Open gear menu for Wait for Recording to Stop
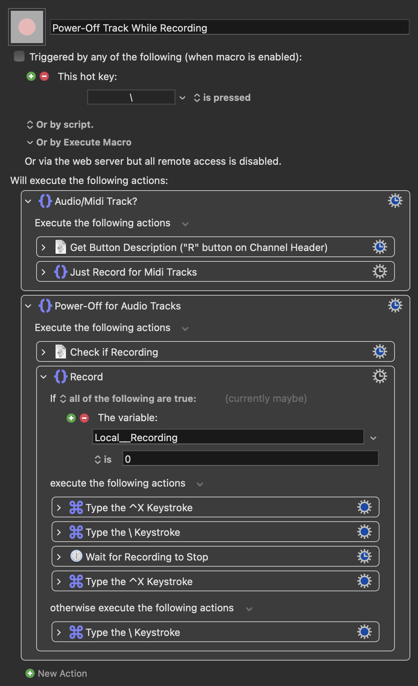The image size is (418, 686). [364, 557]
